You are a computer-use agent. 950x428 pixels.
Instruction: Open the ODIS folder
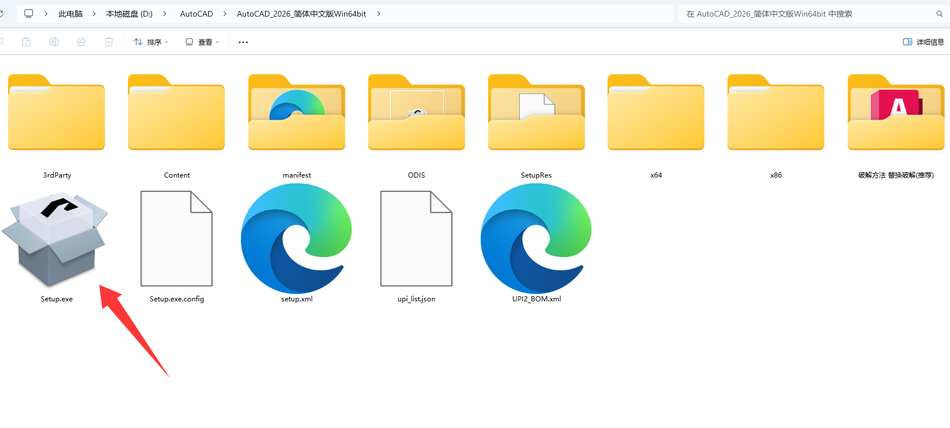click(416, 112)
